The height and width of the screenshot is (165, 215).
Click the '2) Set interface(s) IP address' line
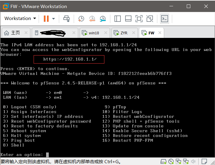click(43, 116)
